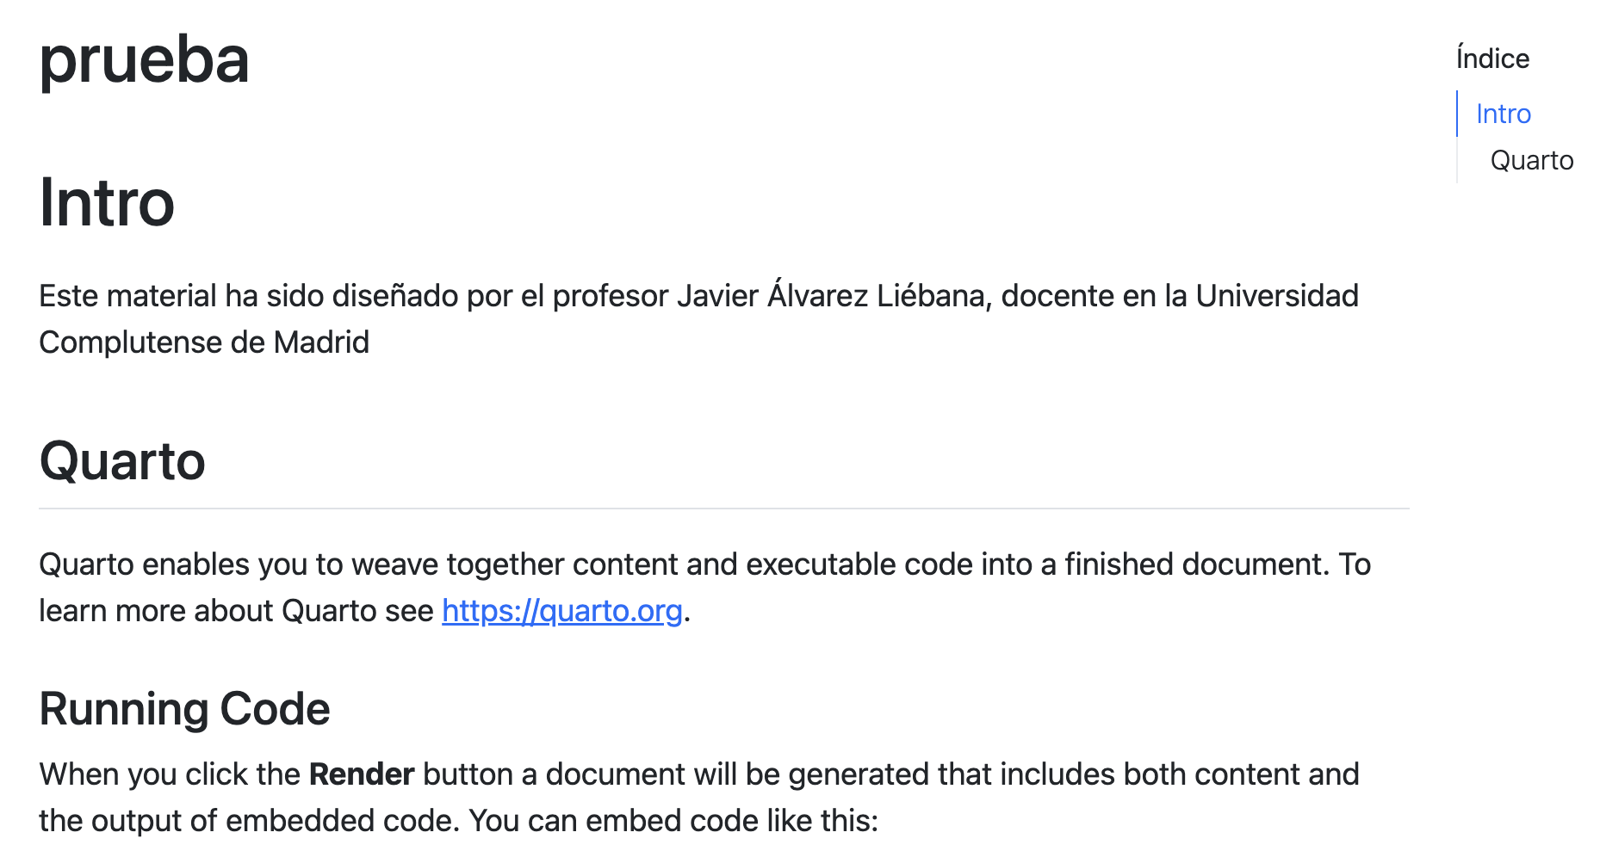Click the "Running Code" subheading
Screen dimensions: 1600x857
click(184, 709)
